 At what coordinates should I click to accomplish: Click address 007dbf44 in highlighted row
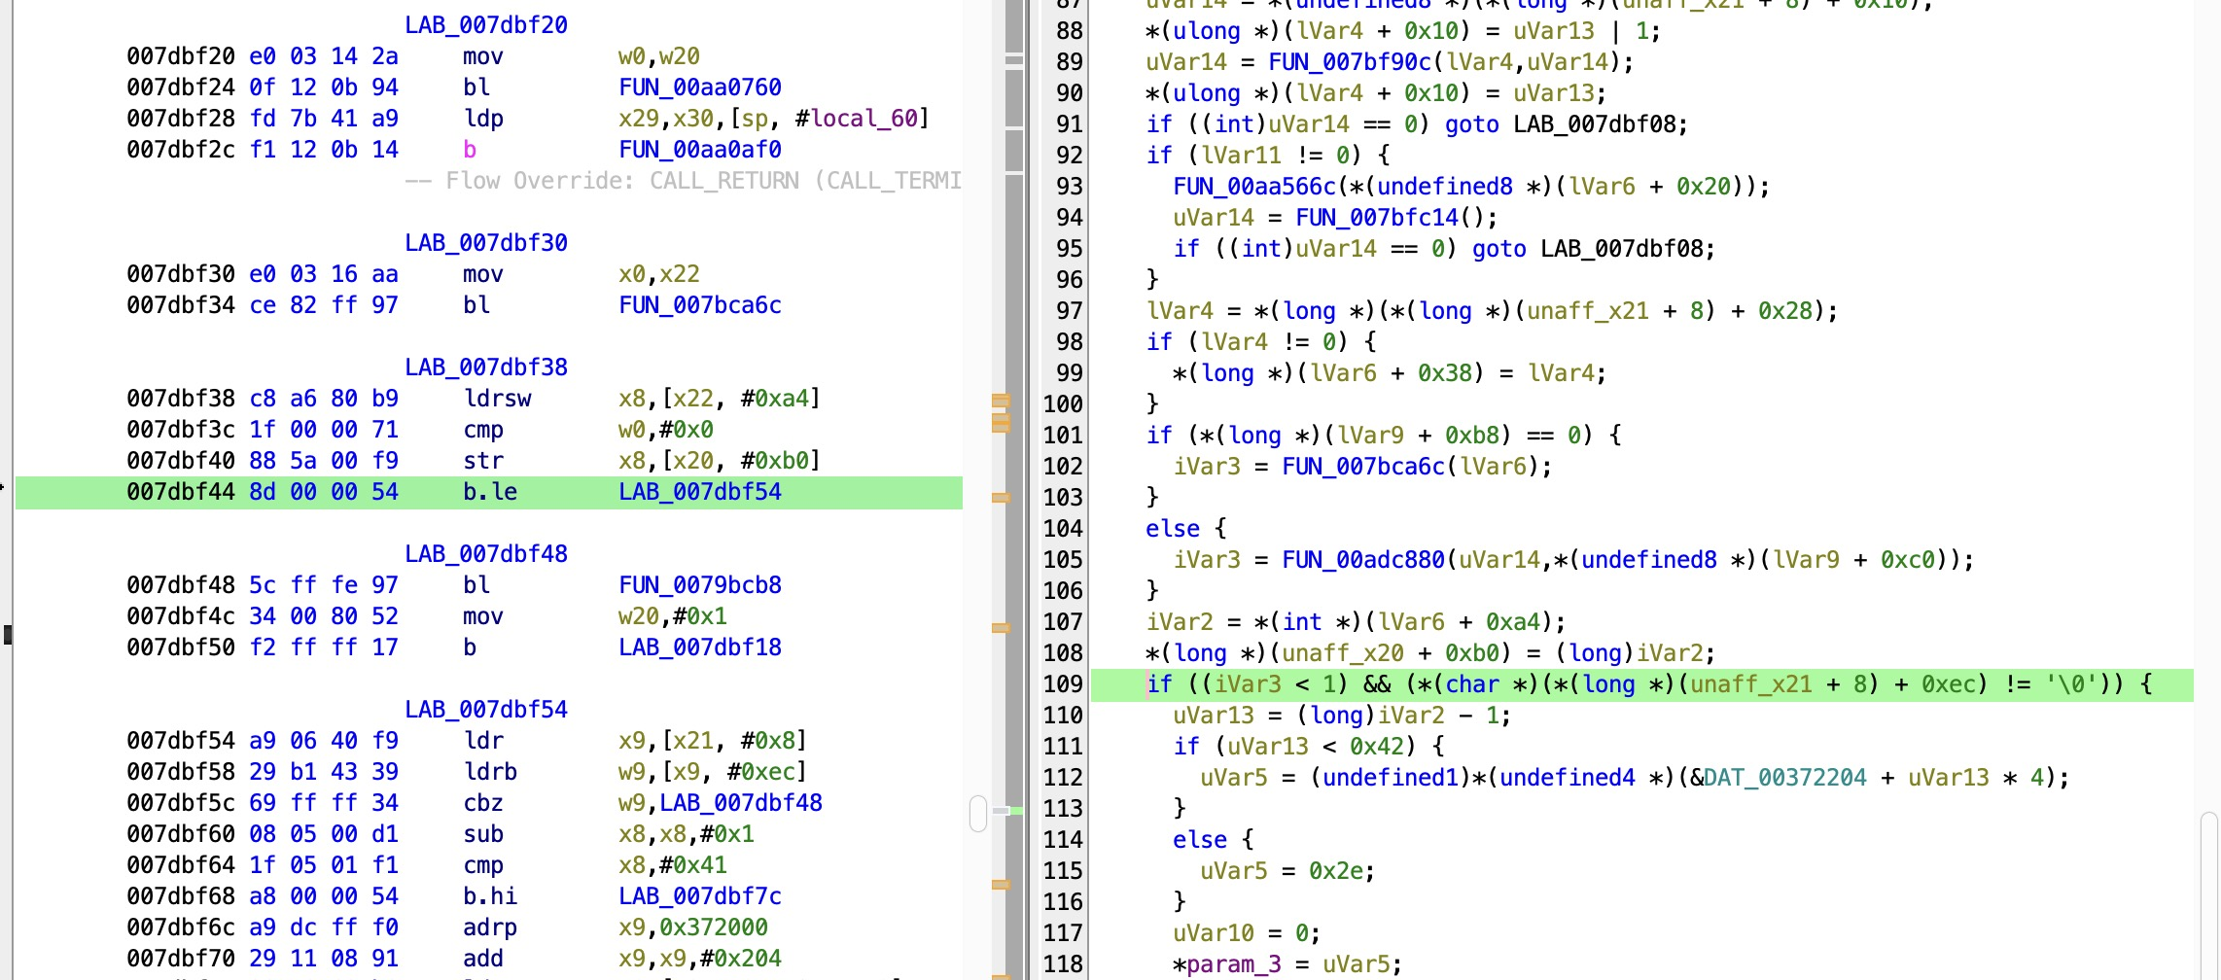[x=181, y=491]
